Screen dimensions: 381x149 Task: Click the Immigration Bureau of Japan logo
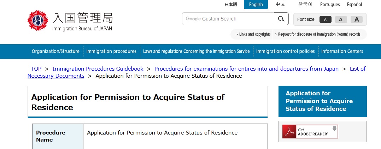click(x=70, y=20)
